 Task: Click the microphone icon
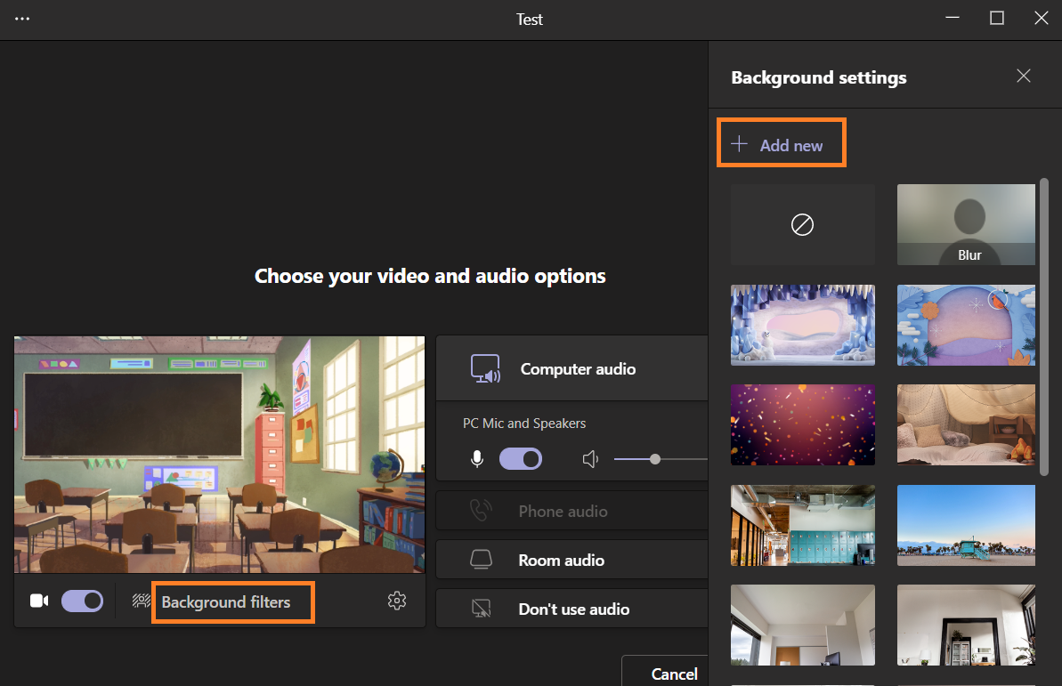click(477, 459)
